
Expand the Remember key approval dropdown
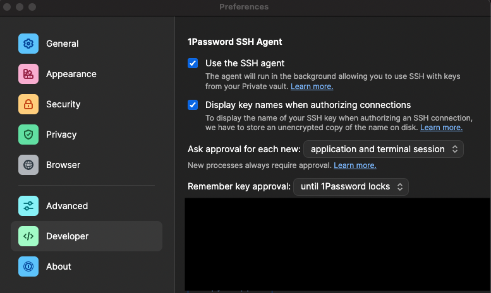point(351,187)
